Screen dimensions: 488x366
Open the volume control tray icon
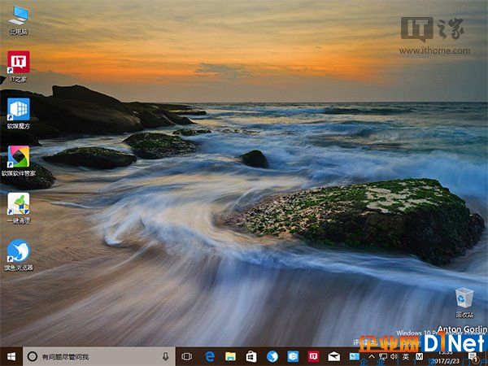[x=394, y=357]
